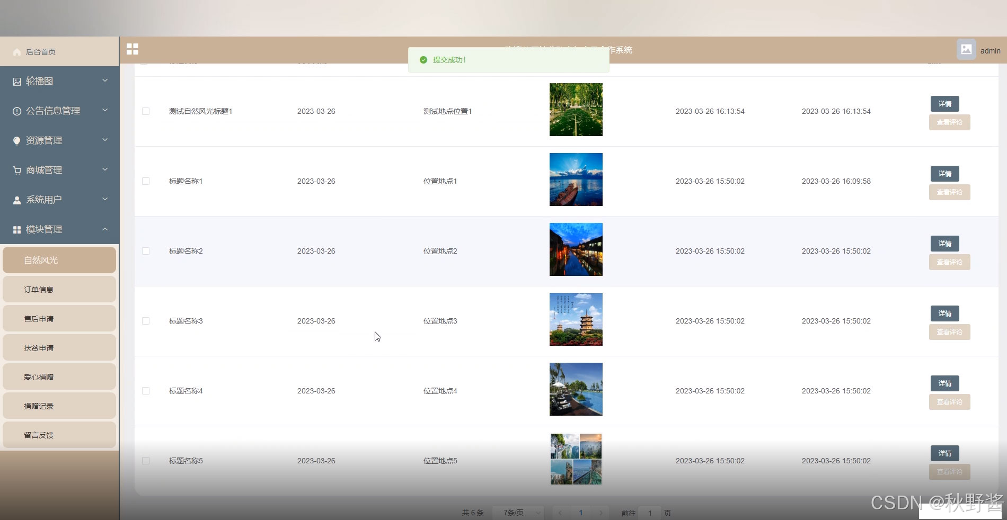Tick the checkbox for 标题名称1 row
Viewport: 1007px width, 520px height.
tap(146, 181)
